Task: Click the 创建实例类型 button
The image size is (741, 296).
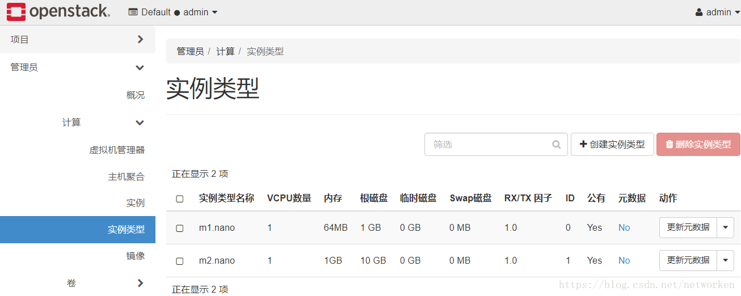Action: (612, 145)
